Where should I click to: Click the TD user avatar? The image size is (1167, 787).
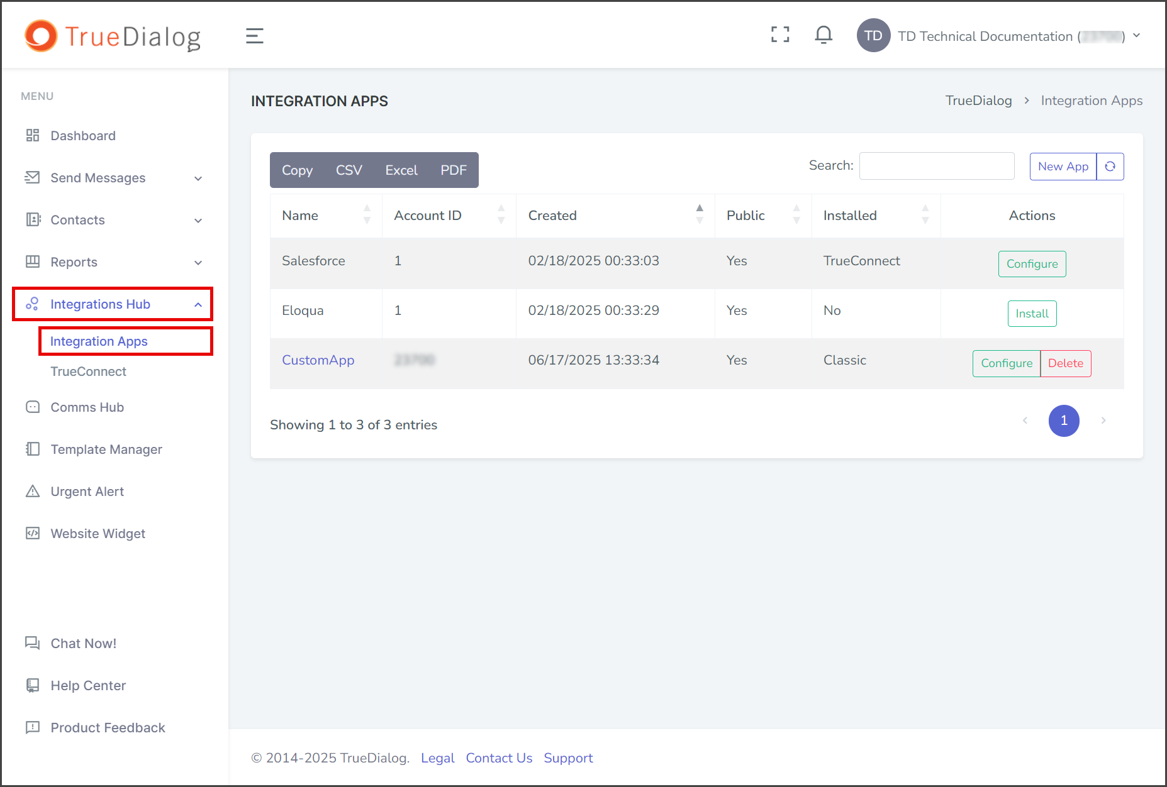[873, 36]
